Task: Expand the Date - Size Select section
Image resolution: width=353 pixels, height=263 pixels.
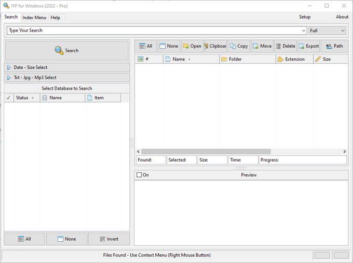Action: click(x=66, y=68)
